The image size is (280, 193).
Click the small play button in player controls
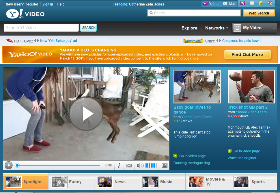pyautogui.click(x=8, y=165)
